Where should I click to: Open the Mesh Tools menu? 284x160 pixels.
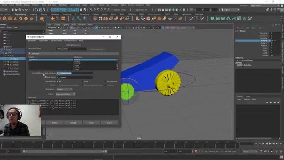(x=63, y=5)
